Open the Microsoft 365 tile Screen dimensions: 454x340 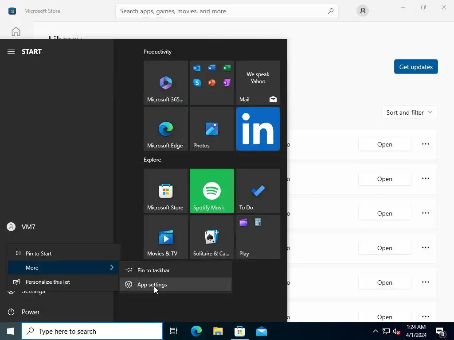pos(166,83)
